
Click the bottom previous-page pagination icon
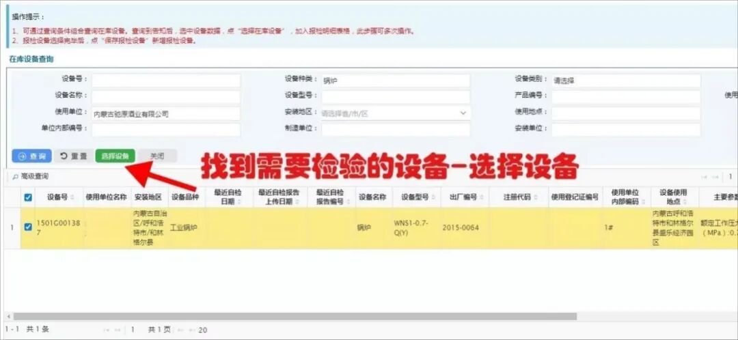point(117,330)
